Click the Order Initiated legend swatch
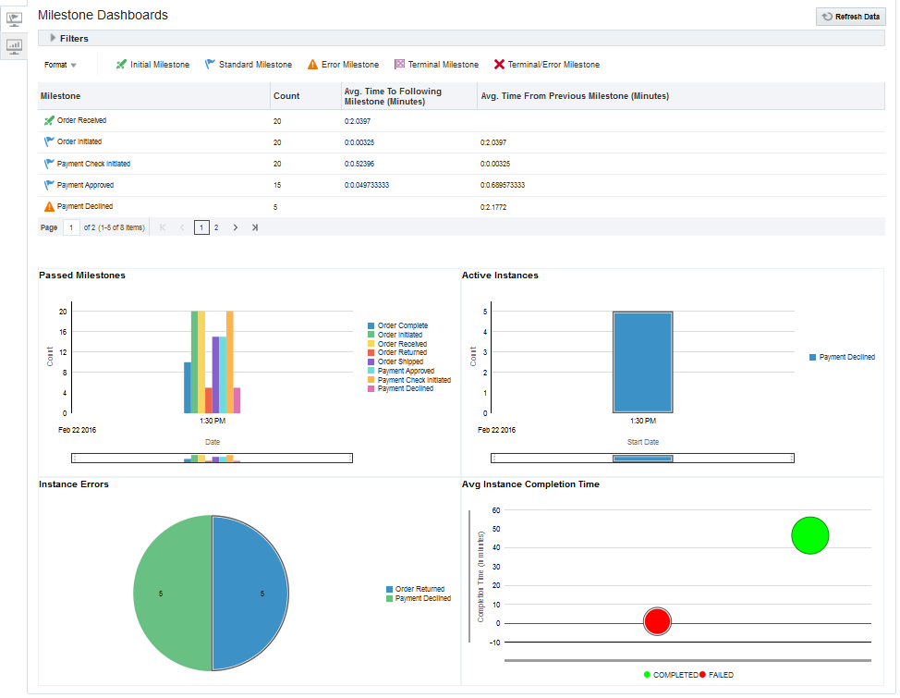Screen dimensions: 900x698 click(x=371, y=335)
